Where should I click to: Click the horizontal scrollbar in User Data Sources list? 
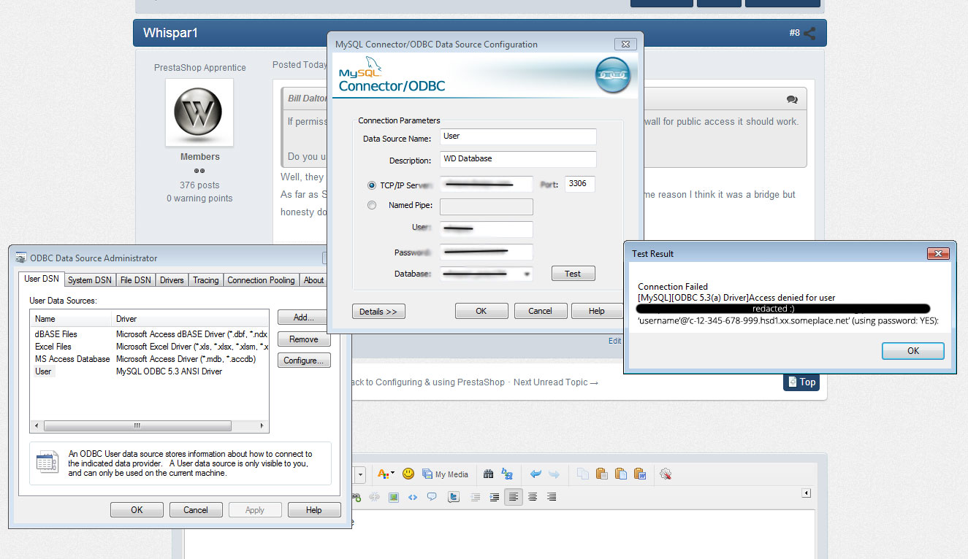click(x=137, y=426)
